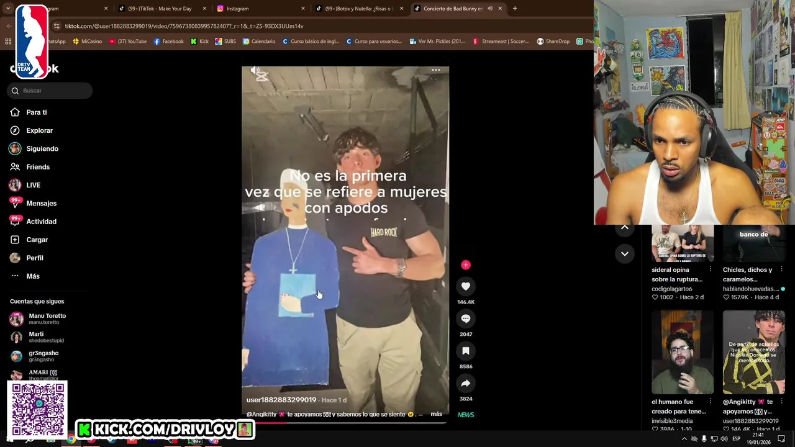Image resolution: width=795 pixels, height=447 pixels.
Task: Open options for the 'el humano fue' video
Action: (710, 402)
